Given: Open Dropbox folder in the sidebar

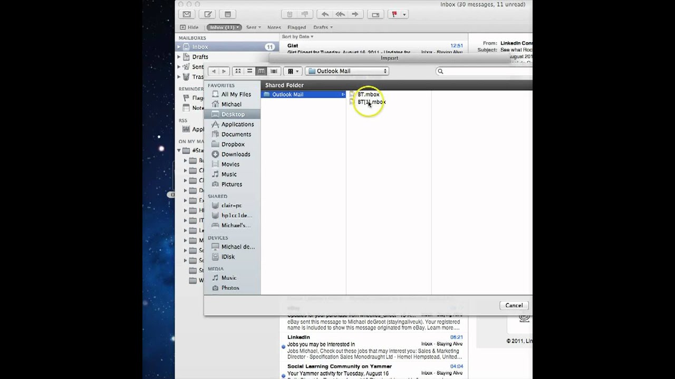Looking at the screenshot, I should (233, 144).
